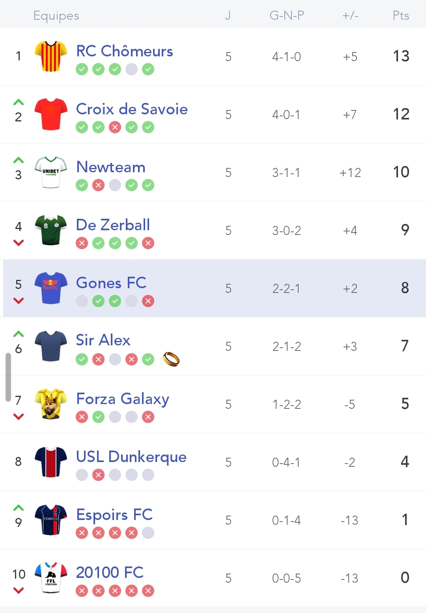Viewport: 426px width, 613px height.
Task: Tap Croix de Savoie red jersey icon
Action: 50,114
